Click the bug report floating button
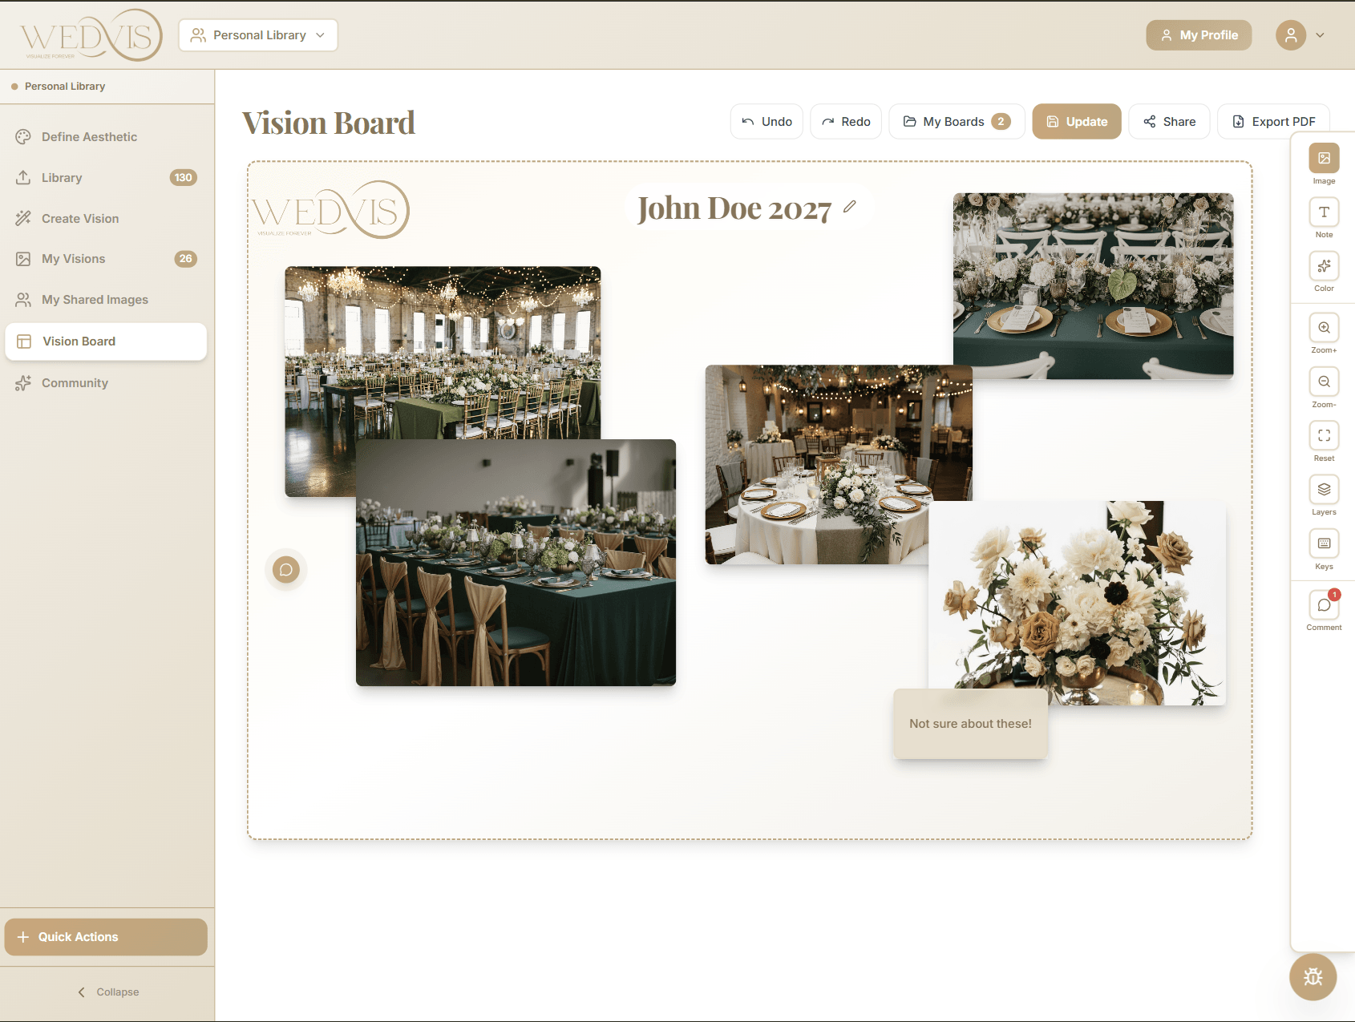This screenshot has height=1022, width=1355. pyautogui.click(x=1313, y=976)
